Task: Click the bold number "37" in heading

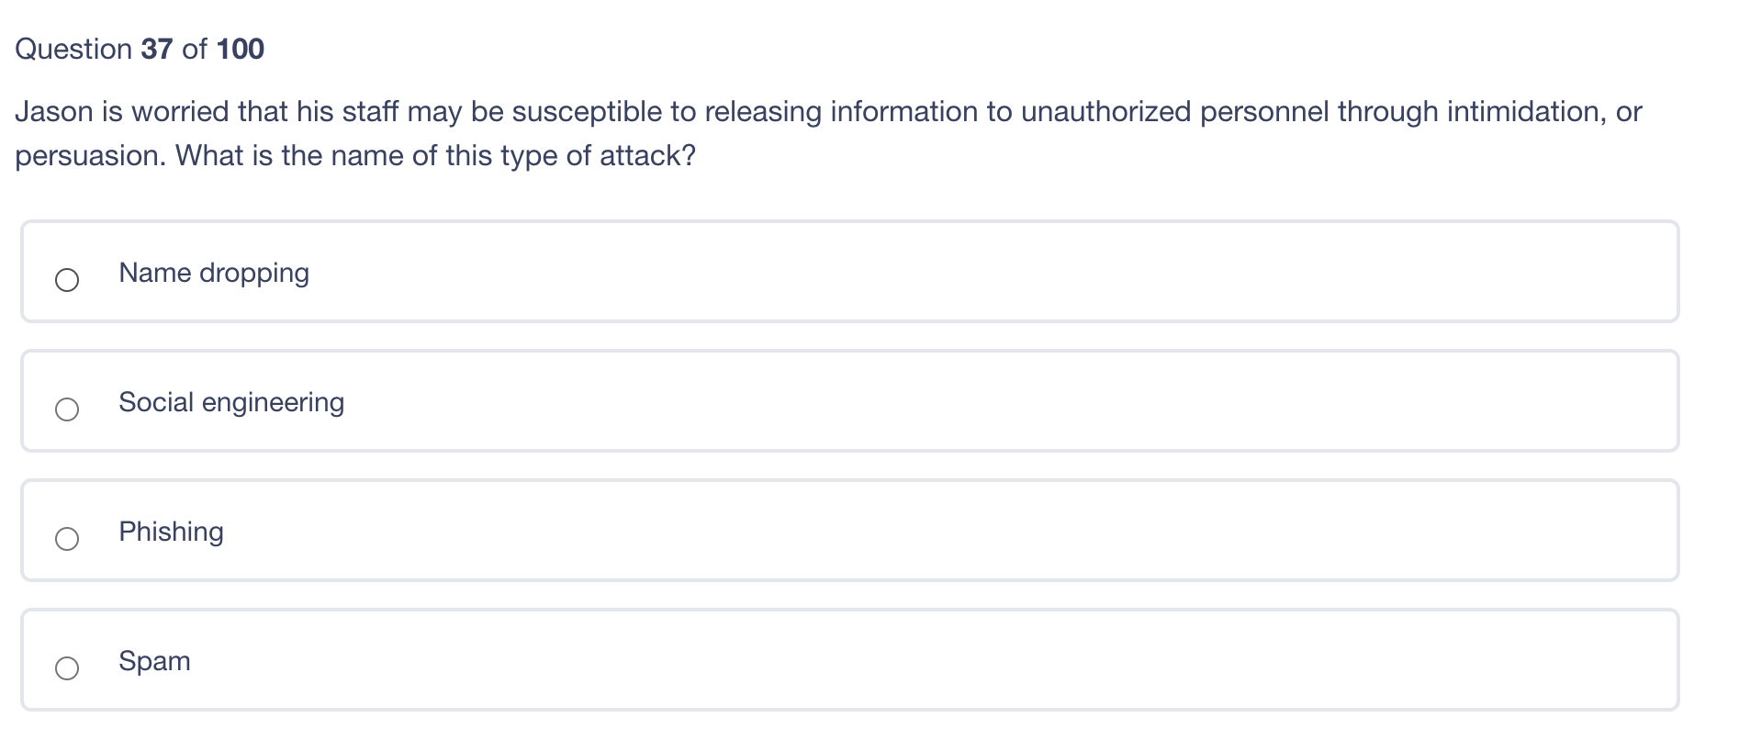Action: [157, 49]
